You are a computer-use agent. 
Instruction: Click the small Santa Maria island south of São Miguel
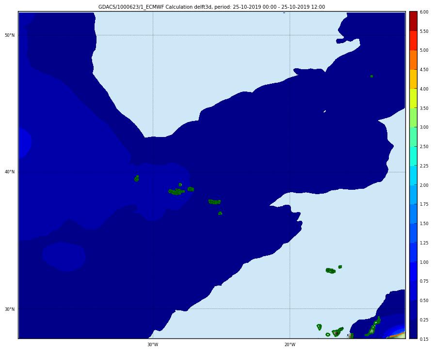coord(220,213)
